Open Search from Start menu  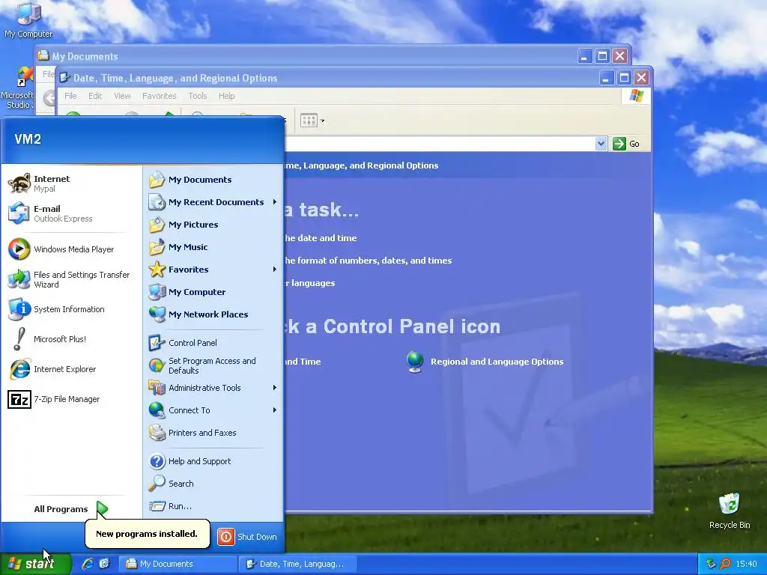pos(213,484)
